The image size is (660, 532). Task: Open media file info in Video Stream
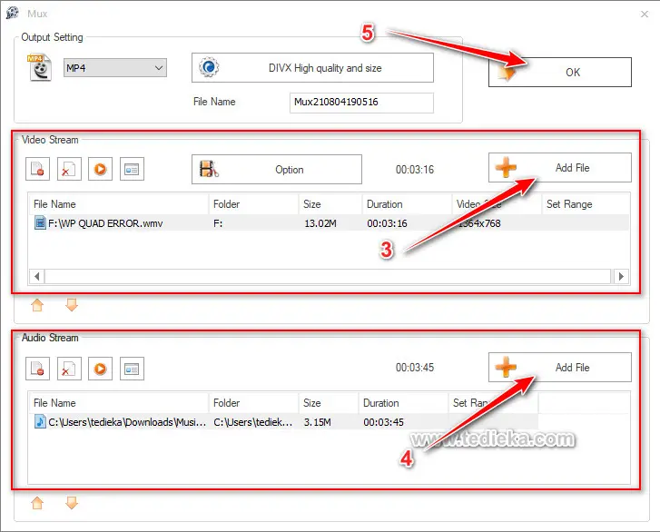point(132,169)
